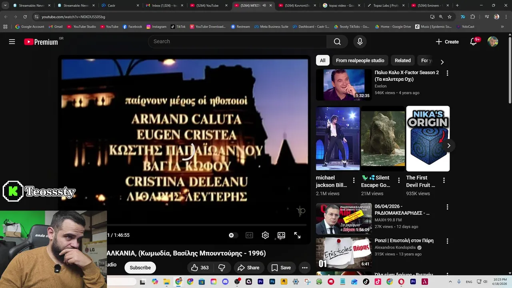
Task: Reload the page
Action: 25,17
